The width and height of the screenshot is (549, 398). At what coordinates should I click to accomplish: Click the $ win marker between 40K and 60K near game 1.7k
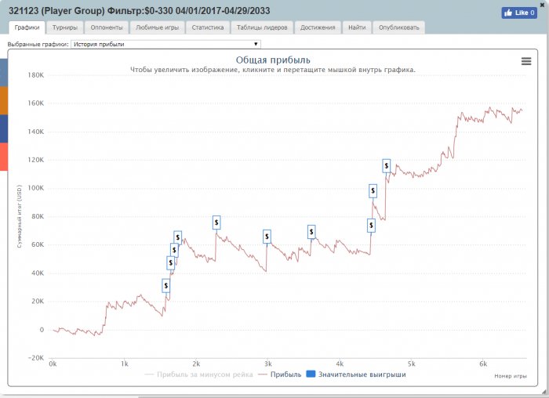174,250
